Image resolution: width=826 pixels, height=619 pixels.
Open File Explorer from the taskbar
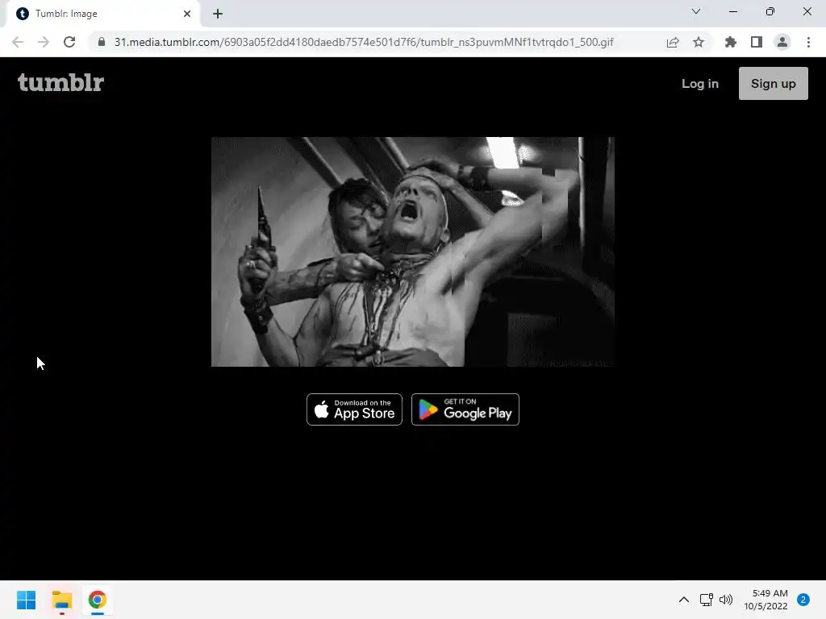[62, 600]
